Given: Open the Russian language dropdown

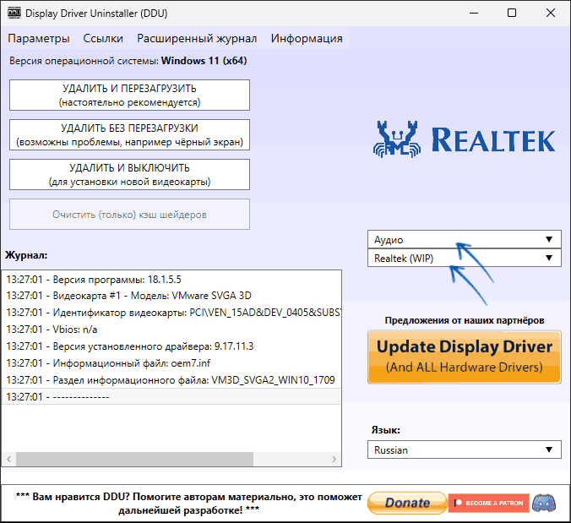Looking at the screenshot, I should pyautogui.click(x=465, y=449).
